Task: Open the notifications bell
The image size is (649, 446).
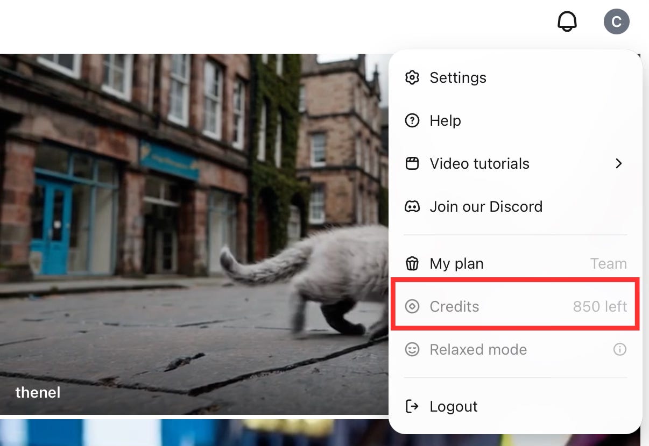Action: pyautogui.click(x=567, y=22)
